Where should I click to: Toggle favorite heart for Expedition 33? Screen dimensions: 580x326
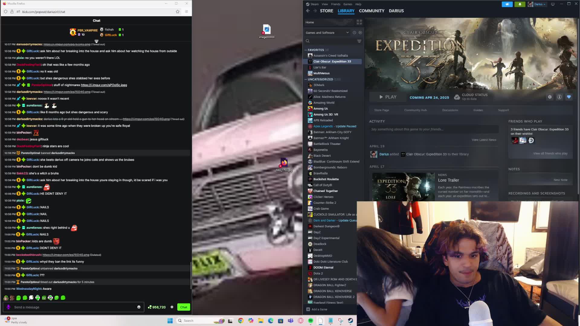(569, 97)
